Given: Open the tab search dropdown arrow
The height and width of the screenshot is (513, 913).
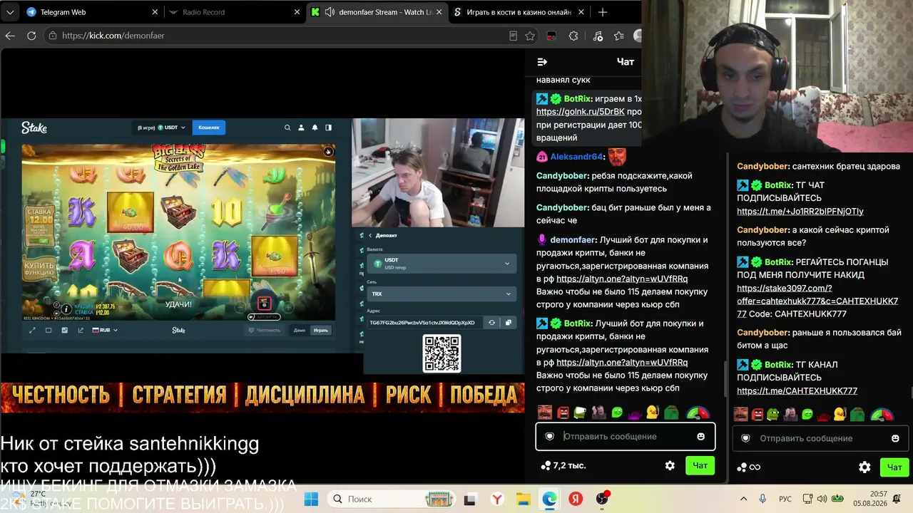Looking at the screenshot, I should pos(10,12).
